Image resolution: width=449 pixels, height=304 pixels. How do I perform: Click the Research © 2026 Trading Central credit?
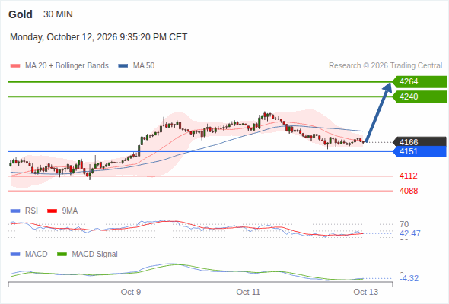[x=385, y=66]
